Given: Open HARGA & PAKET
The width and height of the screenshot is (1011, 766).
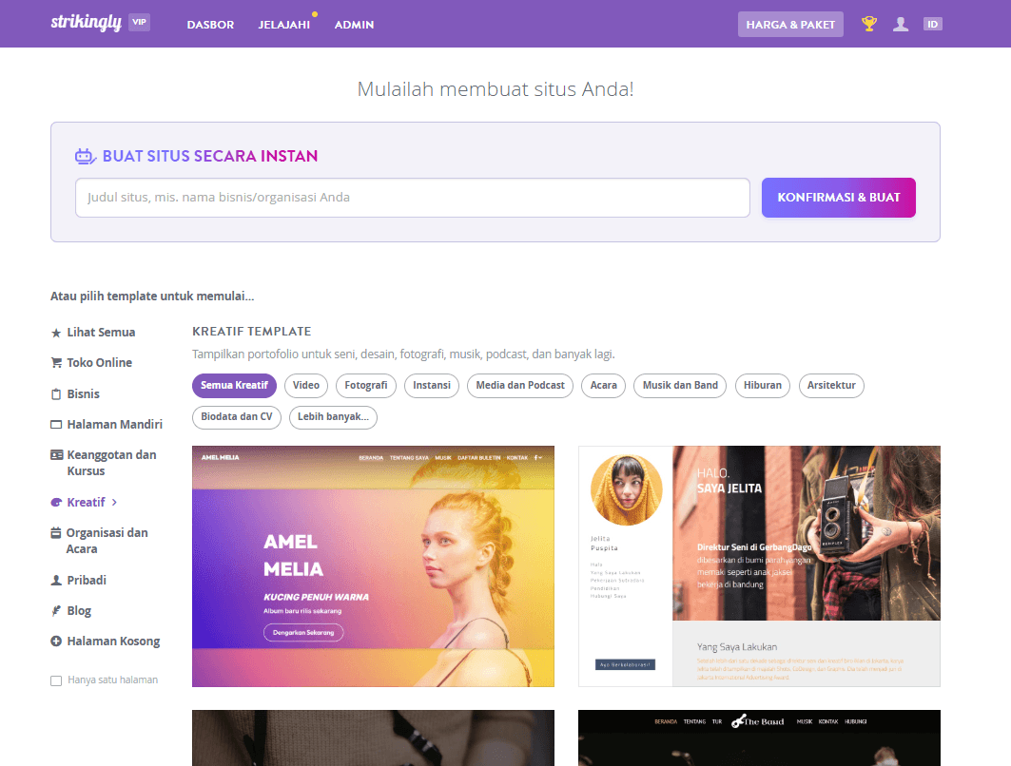Looking at the screenshot, I should point(790,23).
